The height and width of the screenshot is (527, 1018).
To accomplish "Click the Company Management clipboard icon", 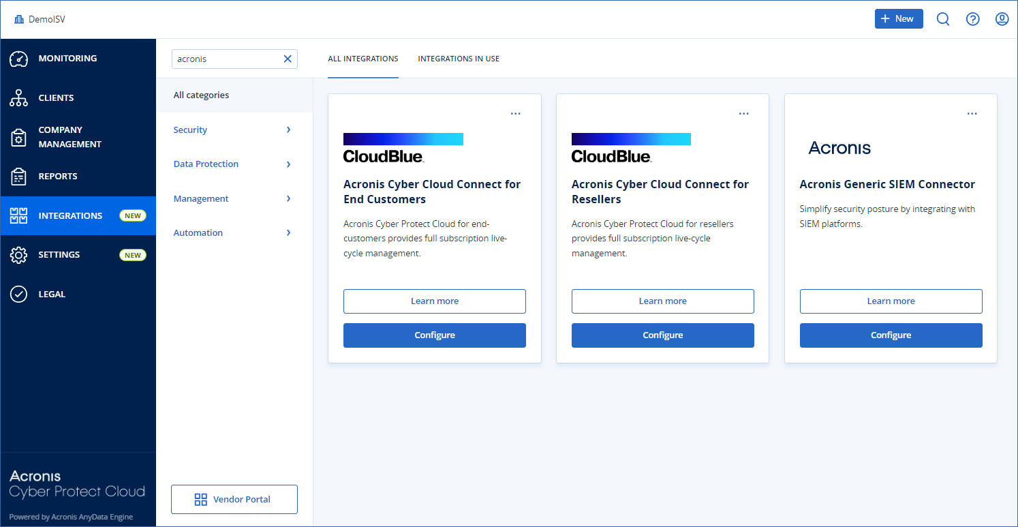I will [x=18, y=137].
